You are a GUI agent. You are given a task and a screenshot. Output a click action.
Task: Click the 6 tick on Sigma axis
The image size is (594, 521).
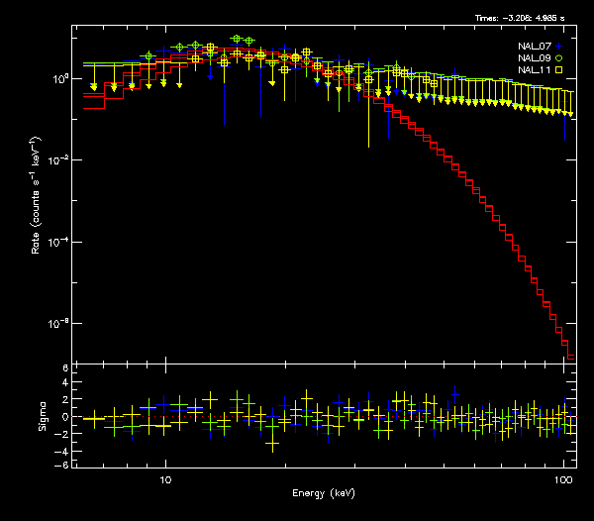coord(65,368)
